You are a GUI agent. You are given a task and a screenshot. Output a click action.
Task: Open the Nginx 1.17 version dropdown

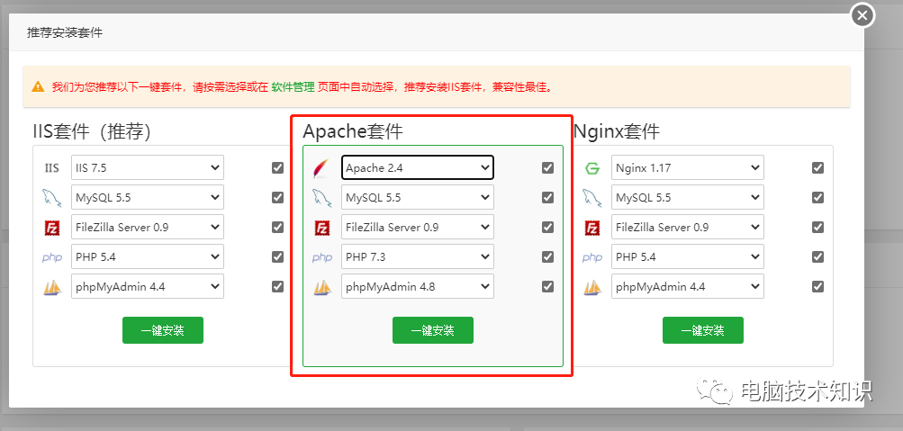pos(688,167)
